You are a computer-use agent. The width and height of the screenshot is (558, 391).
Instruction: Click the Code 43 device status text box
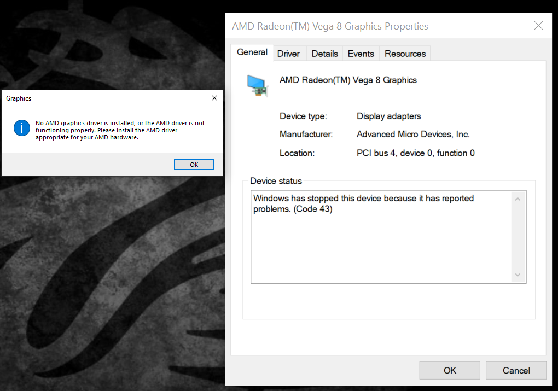point(388,237)
